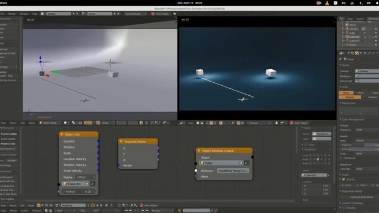Image resolution: width=379 pixels, height=213 pixels.
Task: Click the pivot point icon in 3D header
Action: 73,123
